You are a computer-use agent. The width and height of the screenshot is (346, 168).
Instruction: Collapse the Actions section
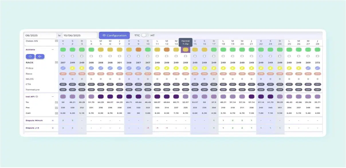click(x=53, y=50)
